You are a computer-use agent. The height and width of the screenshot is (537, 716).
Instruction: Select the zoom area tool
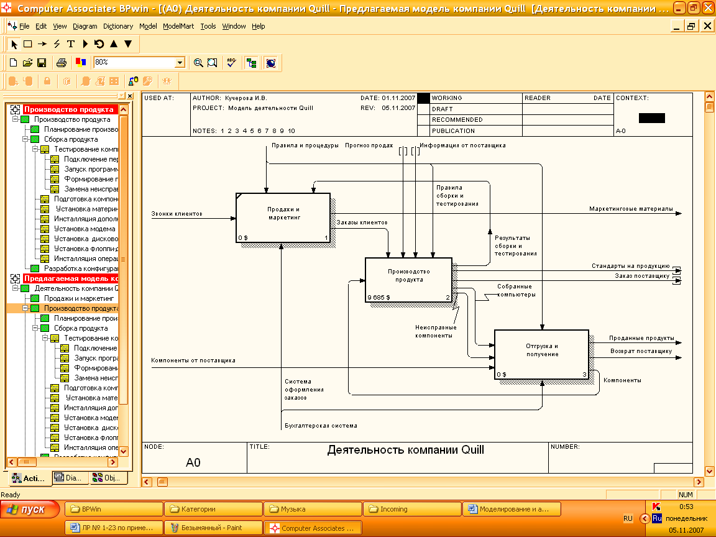213,63
